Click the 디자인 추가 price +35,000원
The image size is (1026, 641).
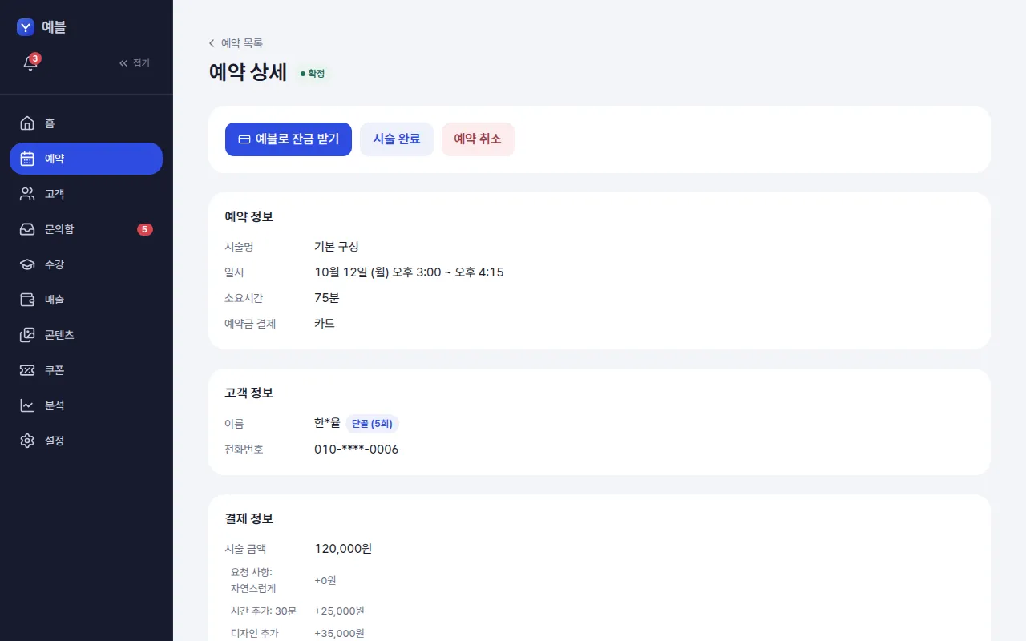[x=340, y=634]
